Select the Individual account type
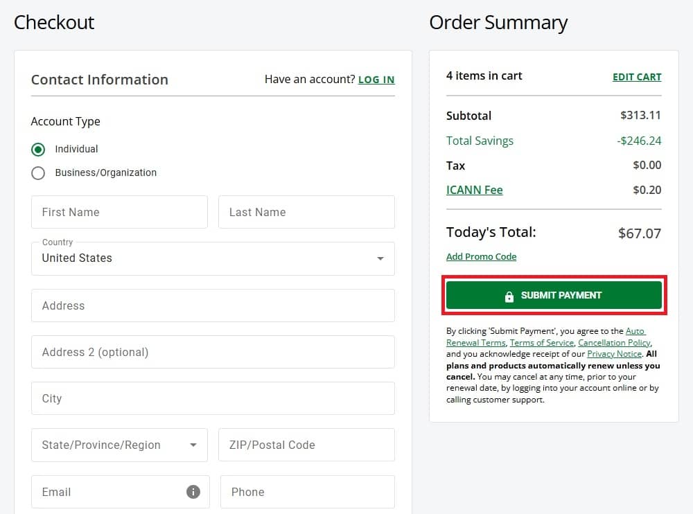This screenshot has width=693, height=514. coord(38,149)
